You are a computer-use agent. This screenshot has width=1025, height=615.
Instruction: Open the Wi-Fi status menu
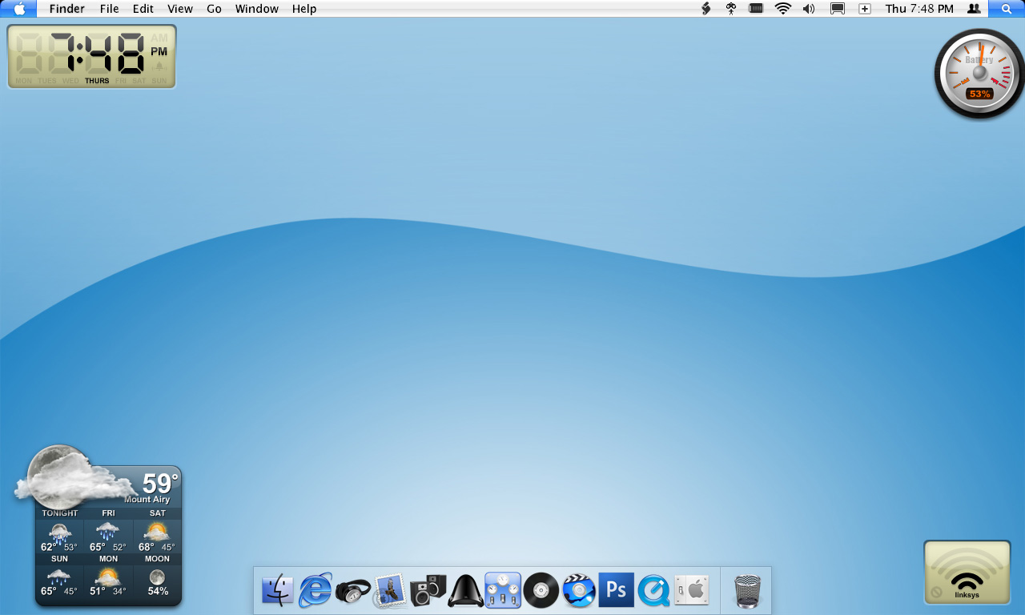(783, 9)
